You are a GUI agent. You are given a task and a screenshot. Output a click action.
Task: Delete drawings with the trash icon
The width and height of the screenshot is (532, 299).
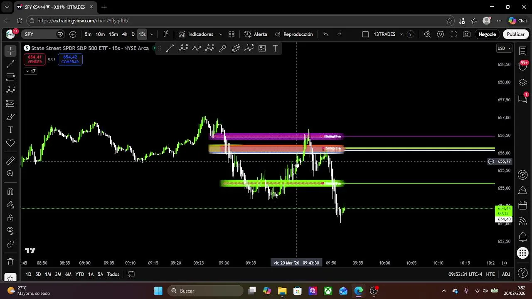tap(10, 262)
